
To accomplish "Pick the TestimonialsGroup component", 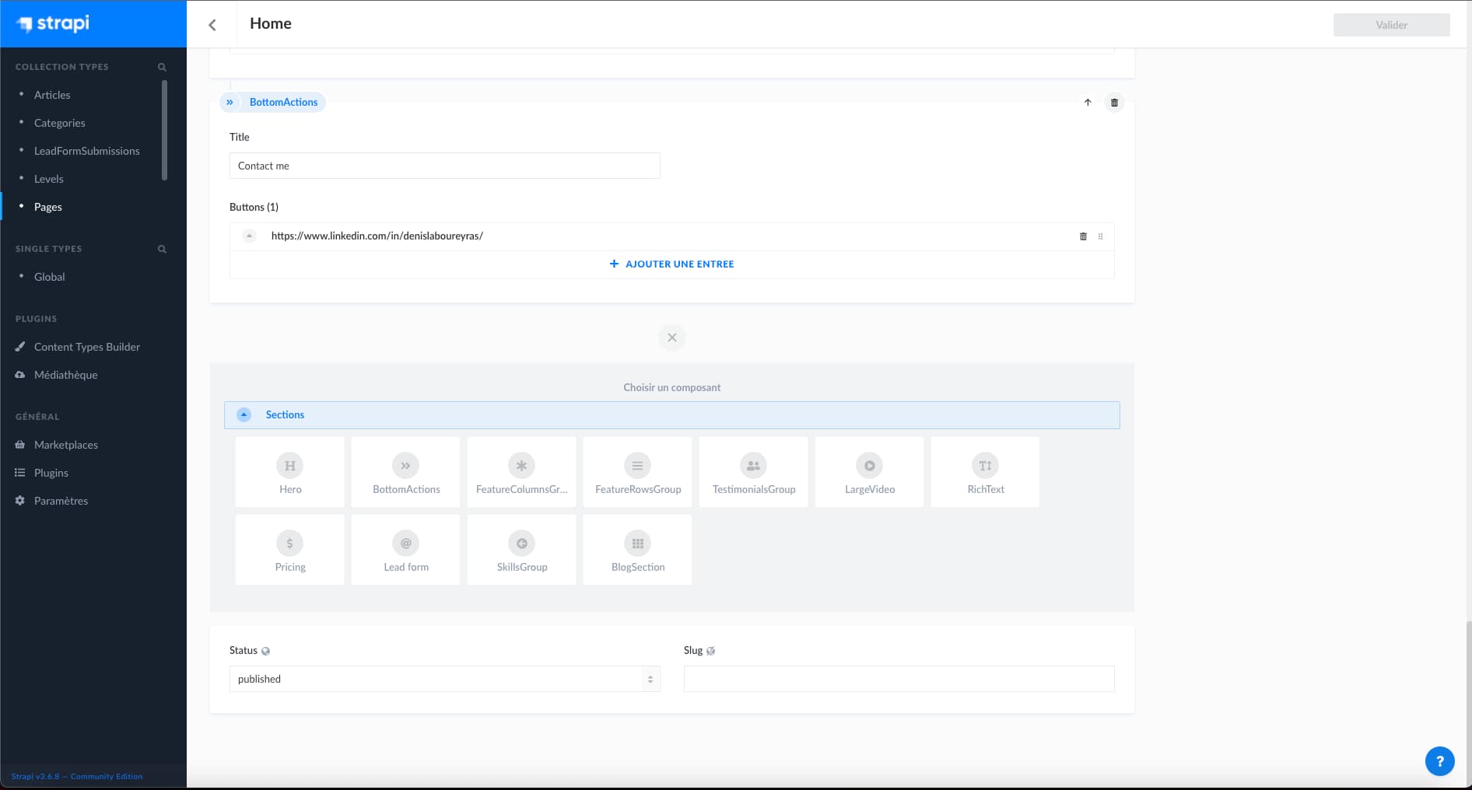I will pos(753,471).
